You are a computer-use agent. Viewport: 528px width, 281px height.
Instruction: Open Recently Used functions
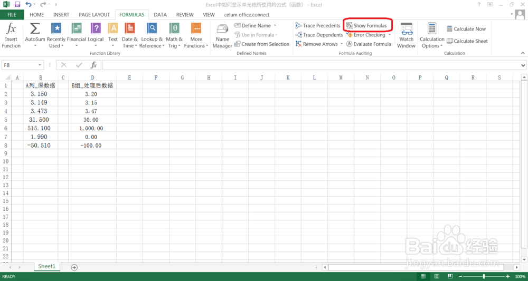click(x=56, y=36)
